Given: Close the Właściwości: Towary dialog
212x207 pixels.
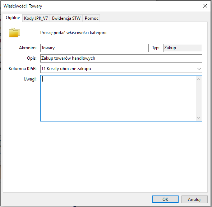Looking at the screenshot, I should [205, 6].
